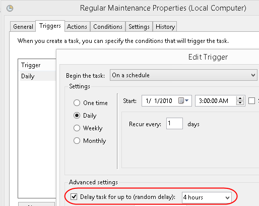This screenshot has height=206, width=259.
Task: Switch to the Actions tab
Action: [x=77, y=27]
